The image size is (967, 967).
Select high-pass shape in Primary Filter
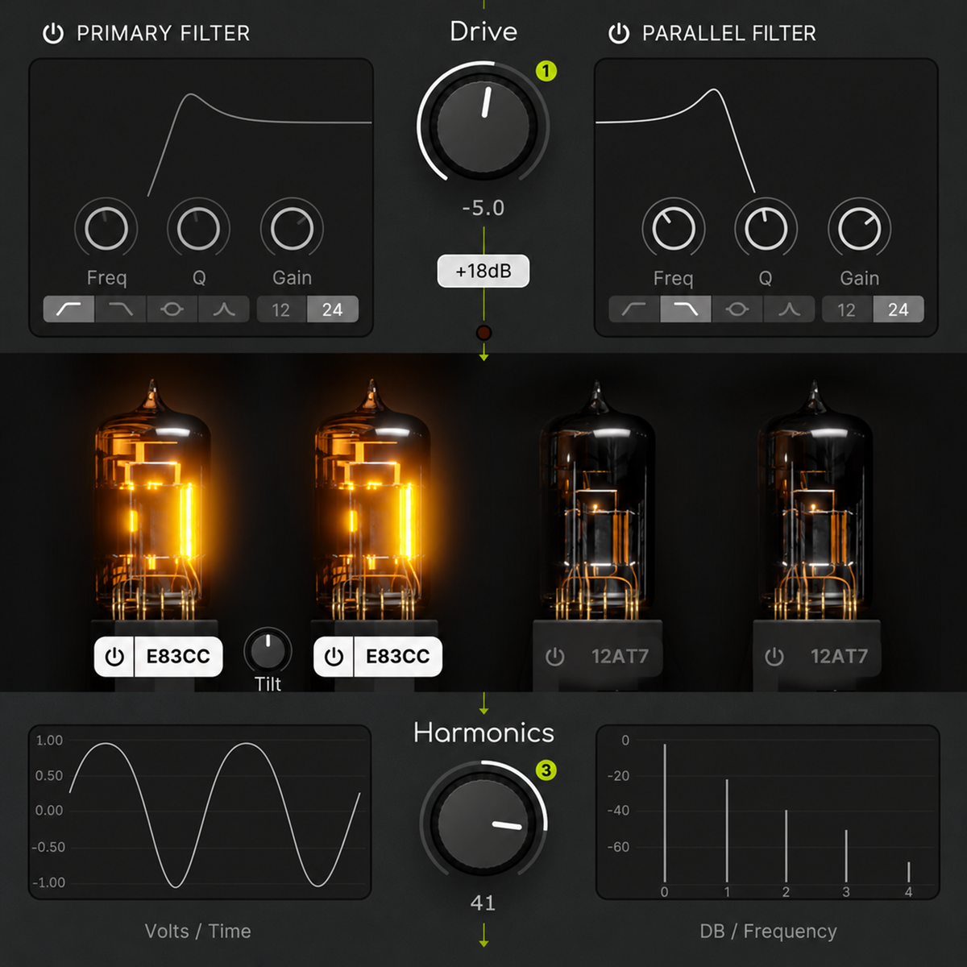tap(69, 309)
